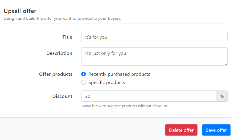The height and width of the screenshot is (140, 232).
Task: Click the Title input field
Action: pos(154,37)
